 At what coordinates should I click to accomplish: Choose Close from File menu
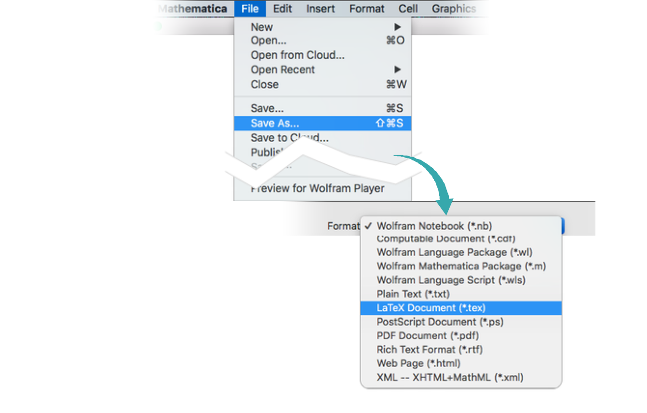tap(323, 84)
